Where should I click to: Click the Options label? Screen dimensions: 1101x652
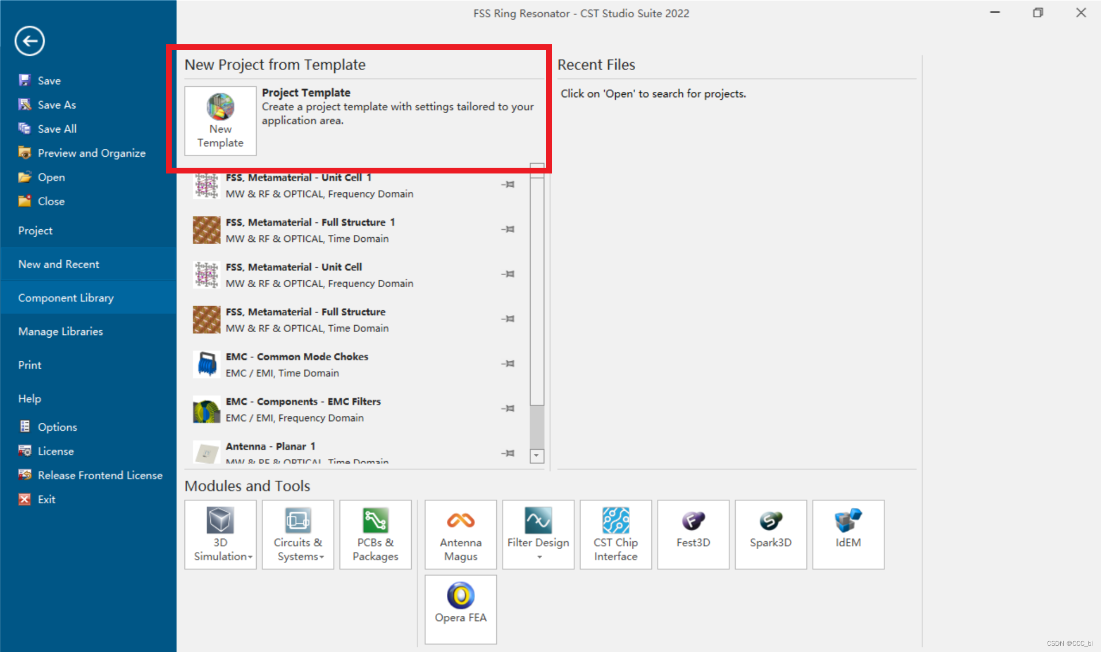[57, 427]
